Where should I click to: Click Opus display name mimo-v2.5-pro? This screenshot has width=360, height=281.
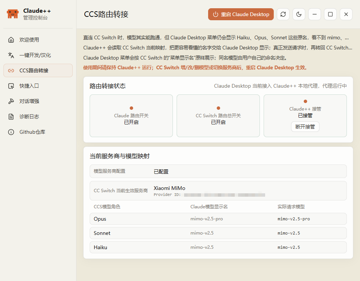pos(207,219)
